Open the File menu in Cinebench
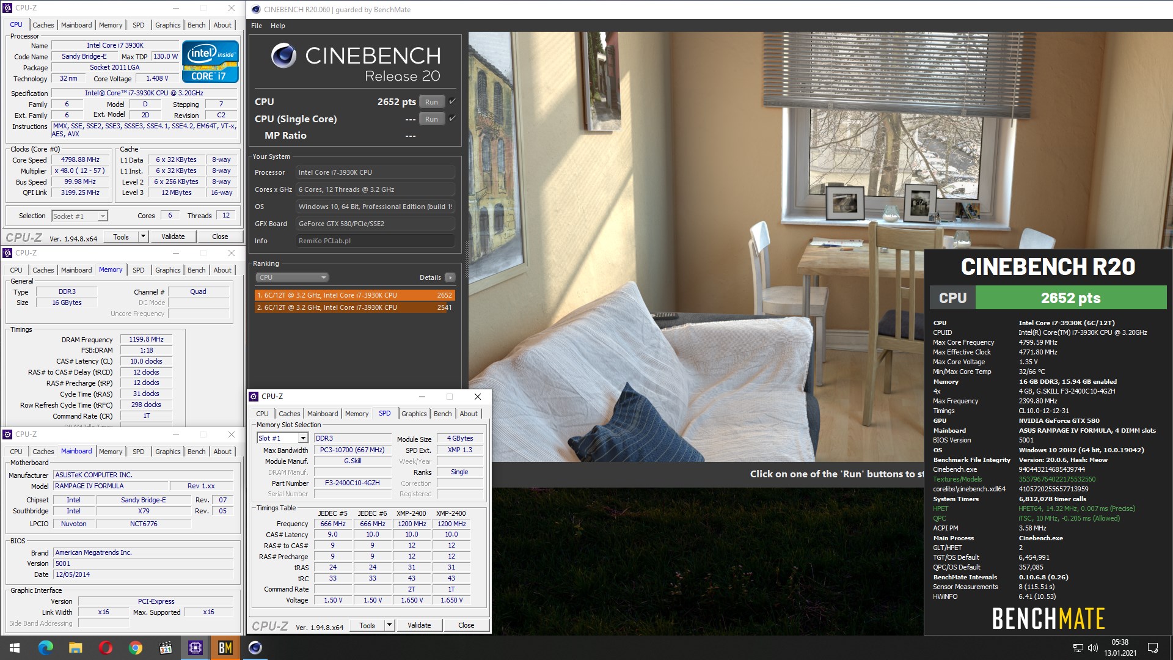The height and width of the screenshot is (660, 1173). [257, 26]
